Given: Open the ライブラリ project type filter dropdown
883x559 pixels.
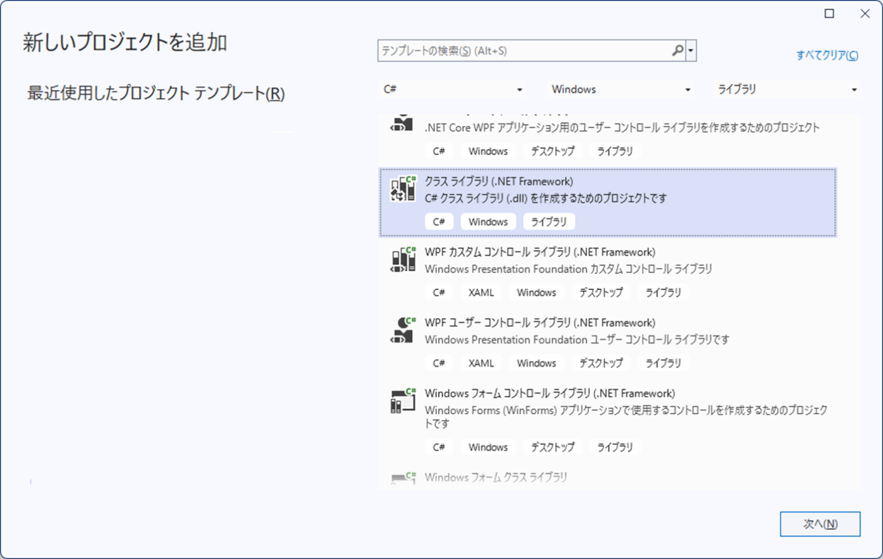Looking at the screenshot, I should pyautogui.click(x=787, y=89).
